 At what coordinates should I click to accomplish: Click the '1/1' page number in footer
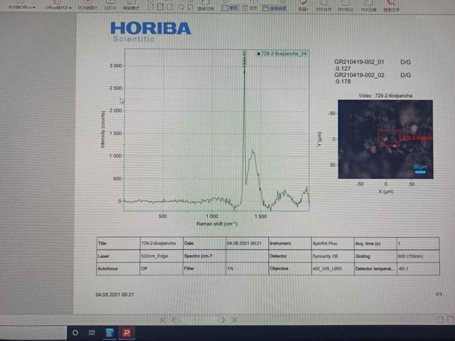click(439, 295)
